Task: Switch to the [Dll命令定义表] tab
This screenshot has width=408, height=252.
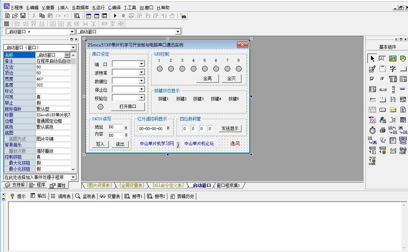Action: click(168, 185)
